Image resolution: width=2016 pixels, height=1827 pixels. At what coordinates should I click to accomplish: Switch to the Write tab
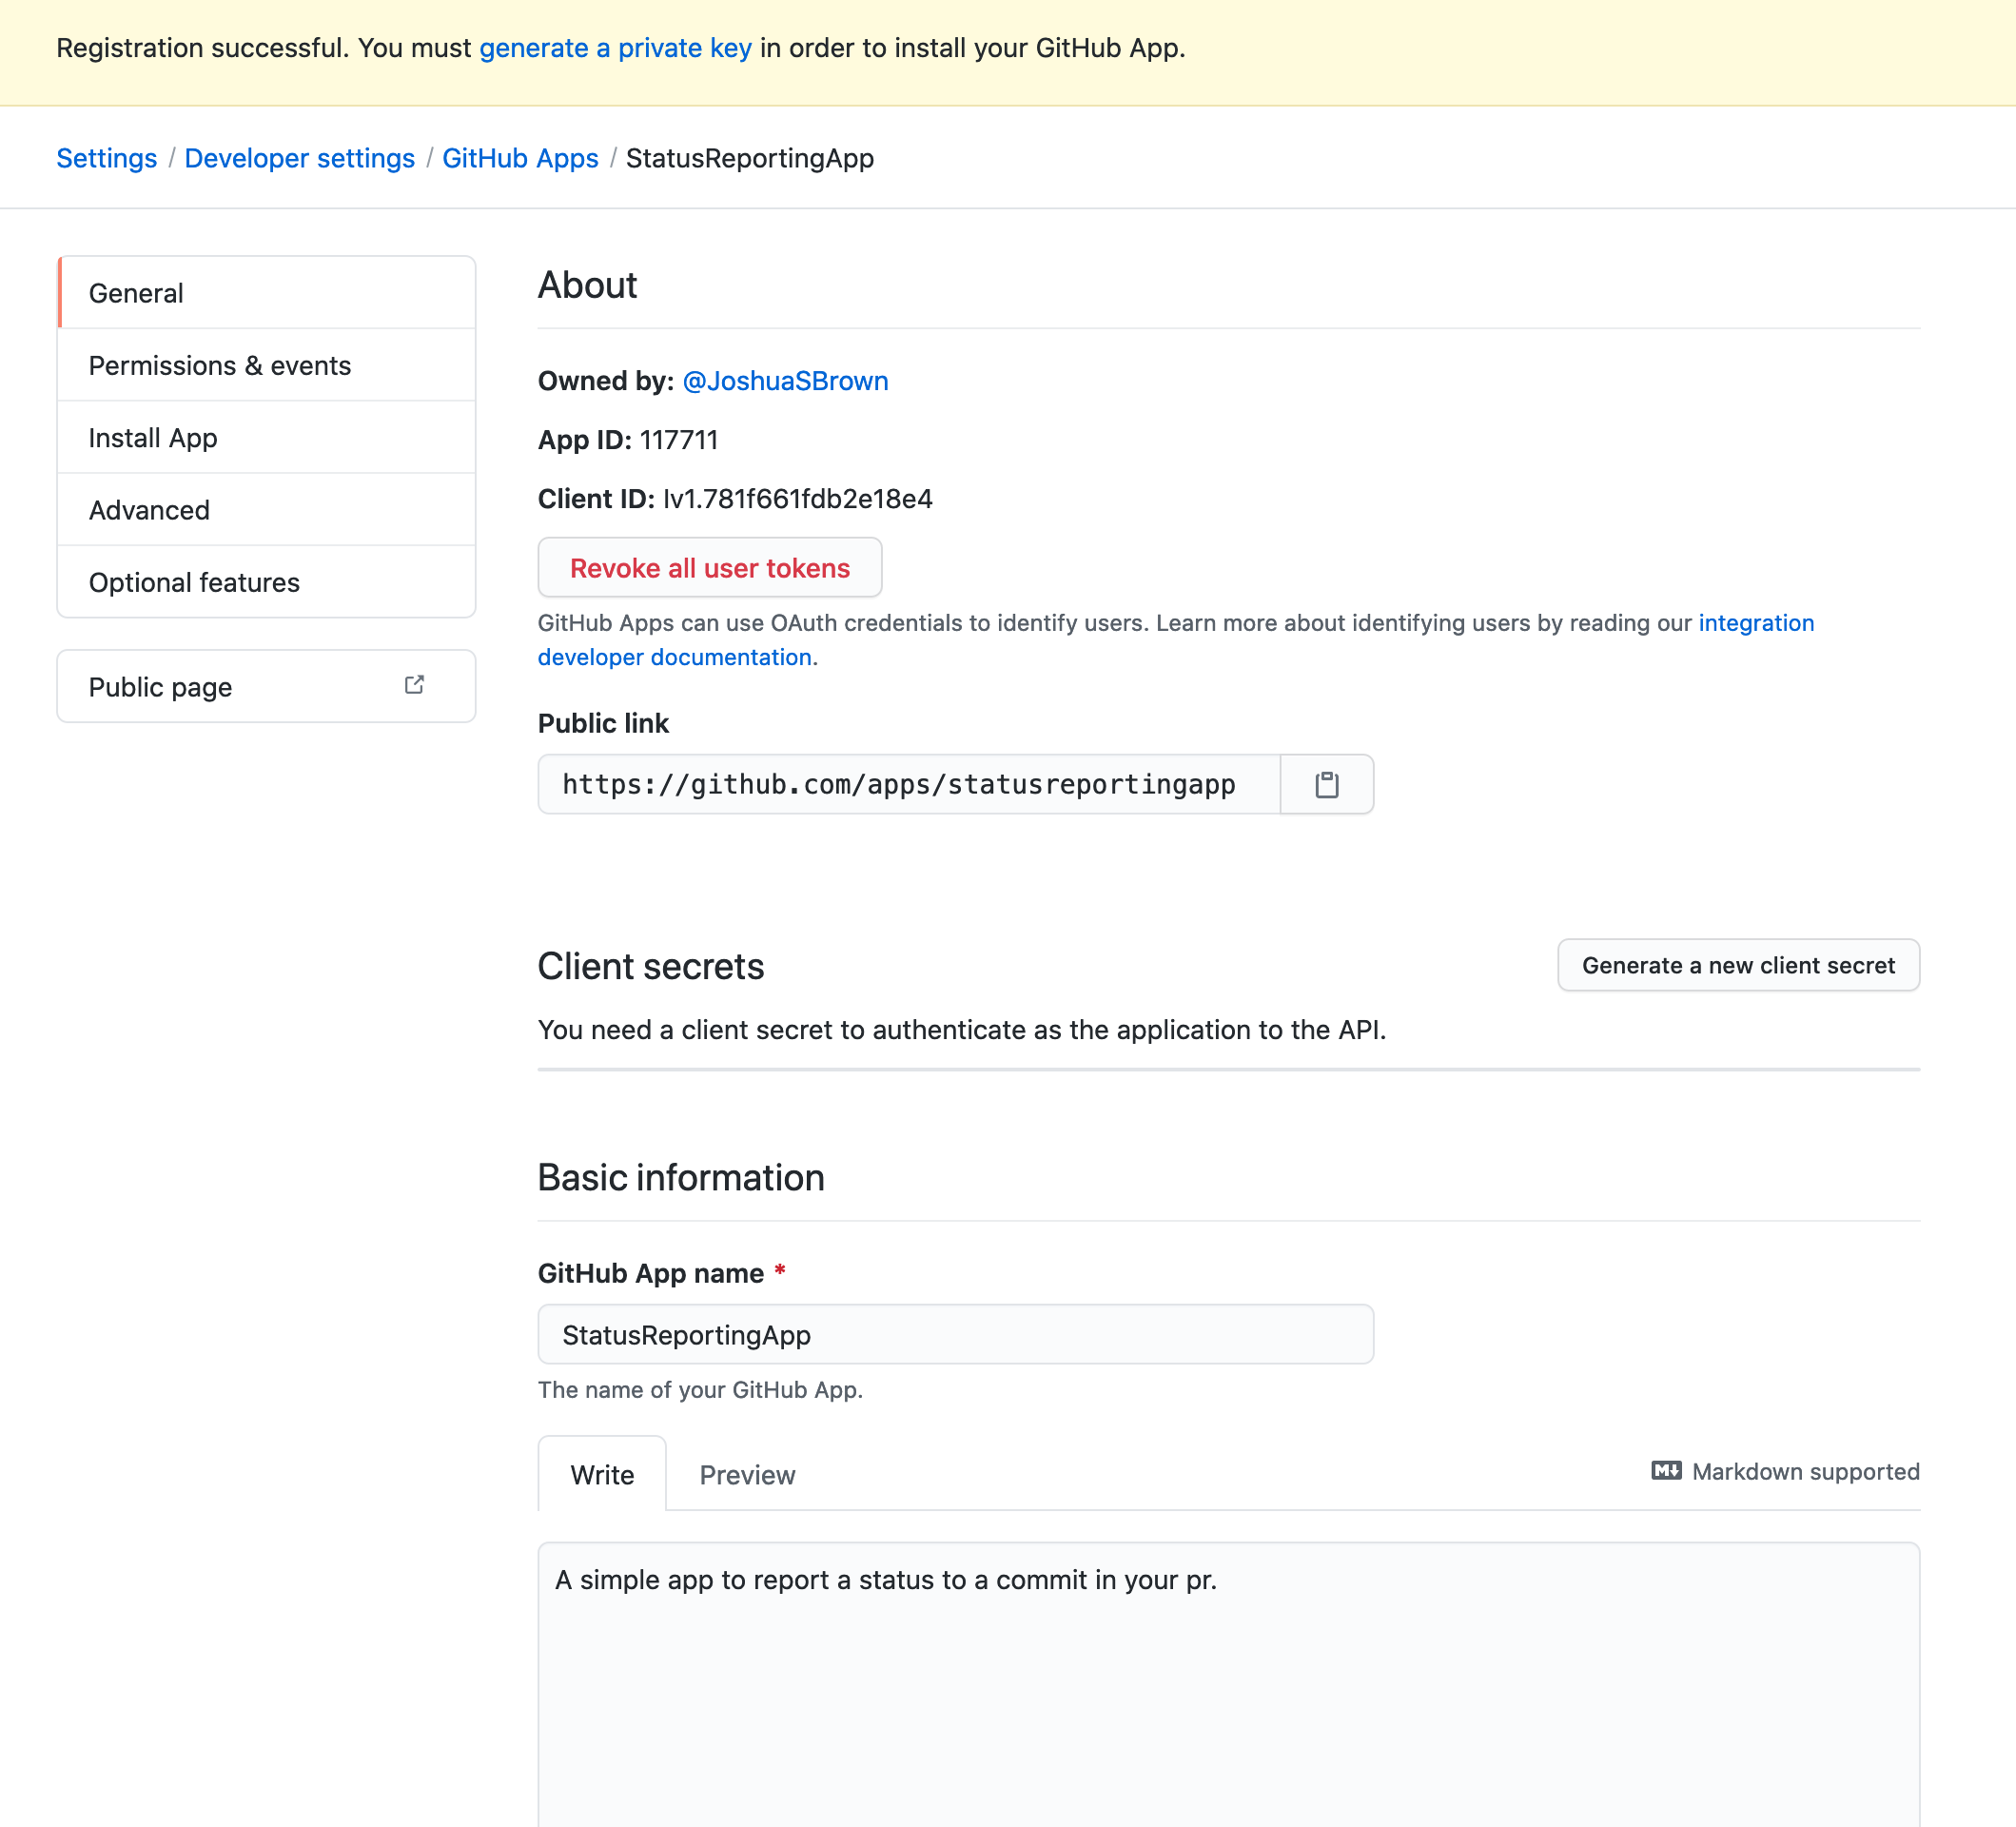point(602,1474)
